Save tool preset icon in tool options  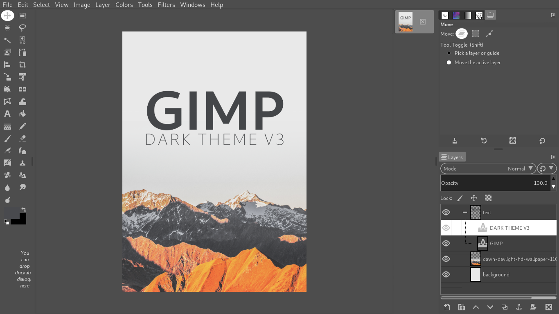coord(455,141)
